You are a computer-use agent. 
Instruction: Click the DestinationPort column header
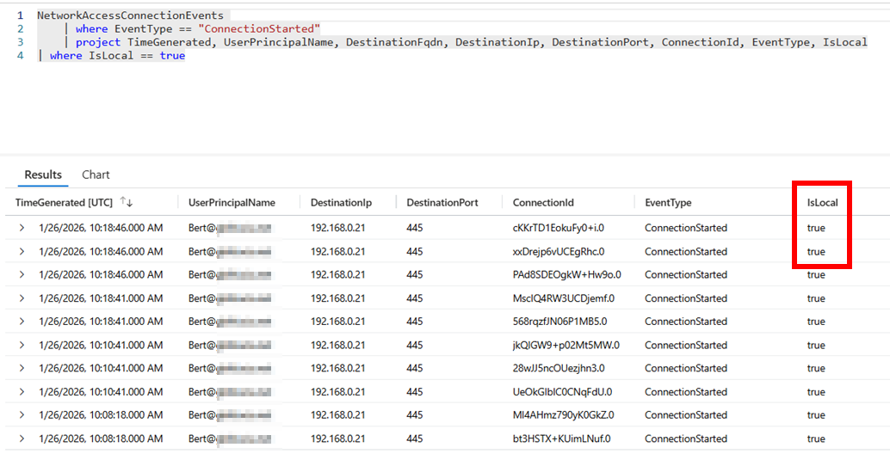click(x=442, y=202)
